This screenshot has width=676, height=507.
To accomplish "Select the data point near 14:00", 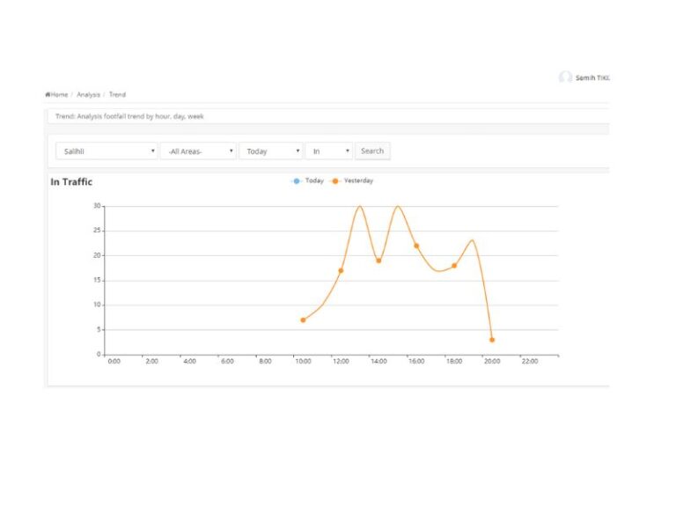I will point(378,261).
